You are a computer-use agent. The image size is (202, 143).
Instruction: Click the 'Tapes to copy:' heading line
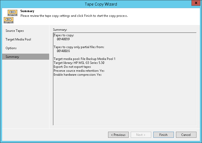pos(64,35)
